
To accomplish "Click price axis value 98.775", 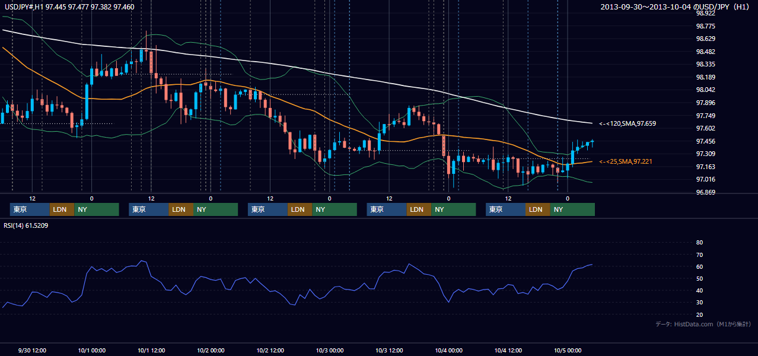I will (x=705, y=26).
